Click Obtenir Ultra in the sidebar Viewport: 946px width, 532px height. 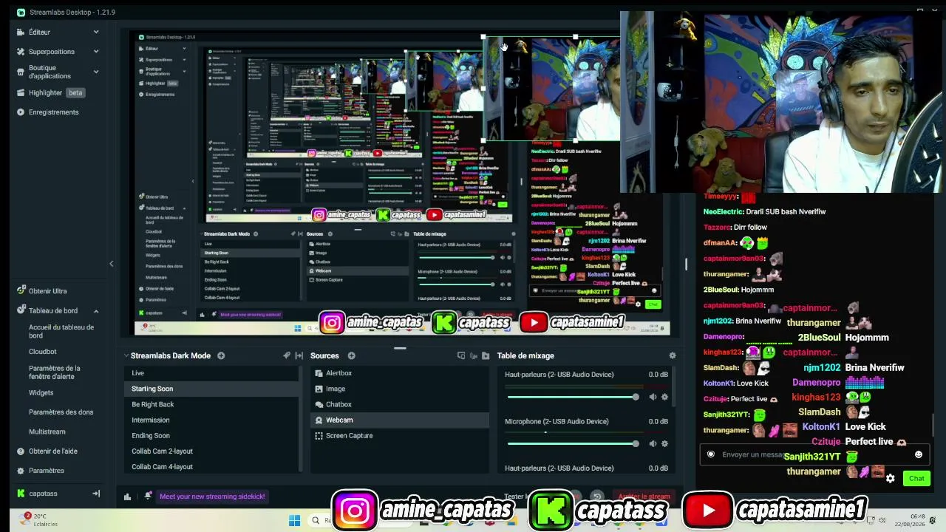pos(47,291)
